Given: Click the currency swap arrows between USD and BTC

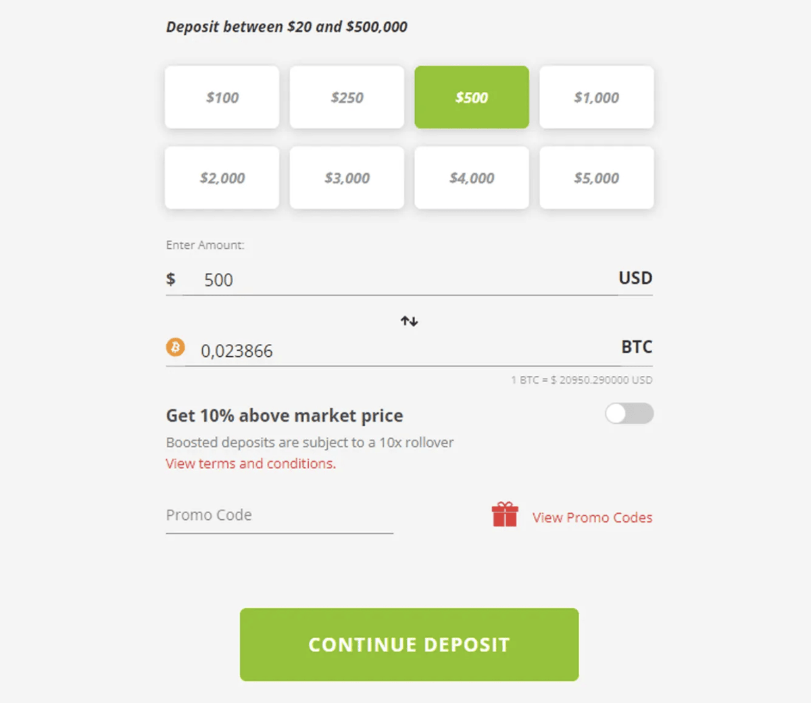Looking at the screenshot, I should (409, 321).
